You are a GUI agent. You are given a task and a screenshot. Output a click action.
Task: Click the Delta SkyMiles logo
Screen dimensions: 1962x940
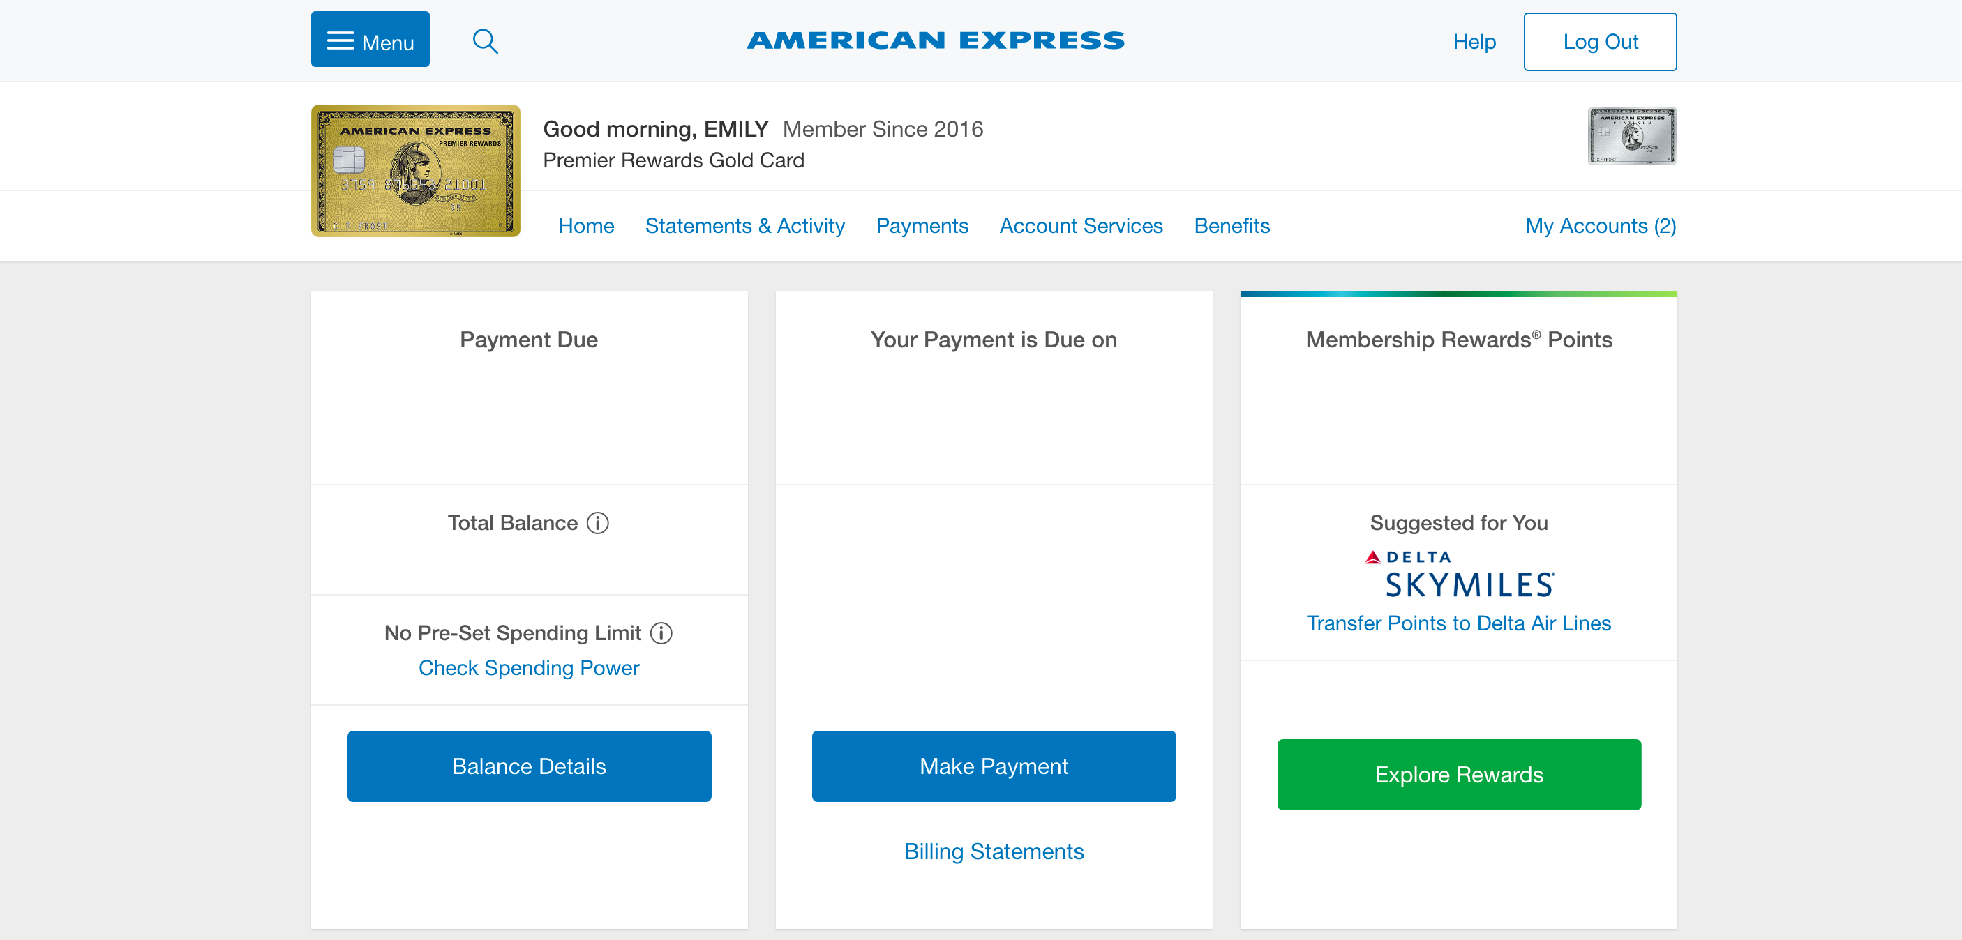[1458, 575]
